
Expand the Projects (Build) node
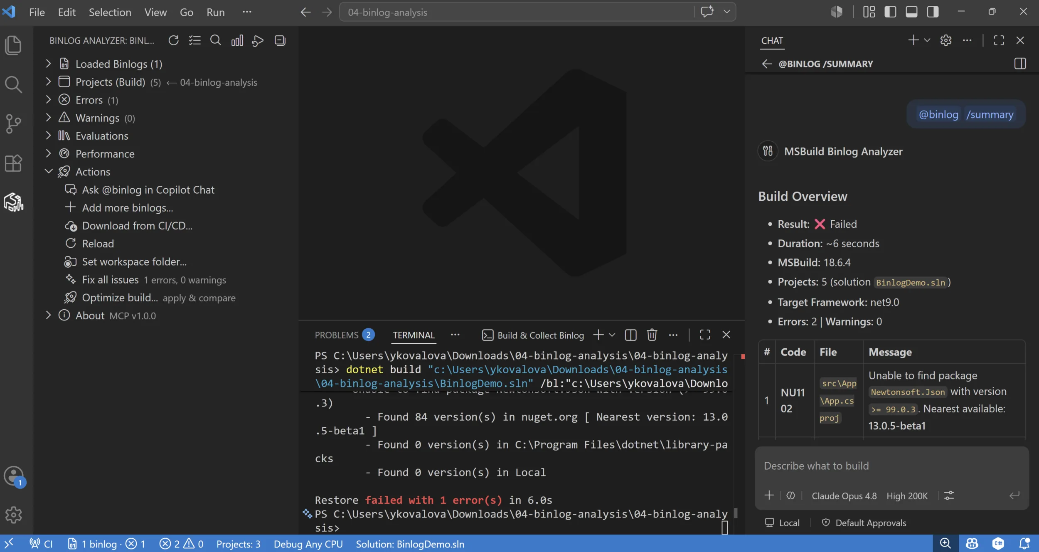click(x=48, y=82)
